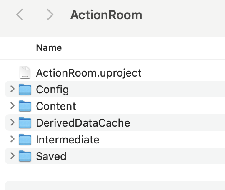Viewport: 225px width, 190px height.
Task: Click the DerivedDataCache folder icon
Action: [25, 122]
